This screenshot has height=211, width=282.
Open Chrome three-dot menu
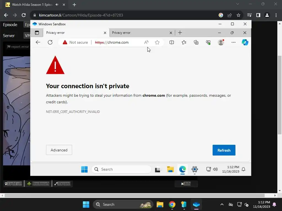(276, 15)
